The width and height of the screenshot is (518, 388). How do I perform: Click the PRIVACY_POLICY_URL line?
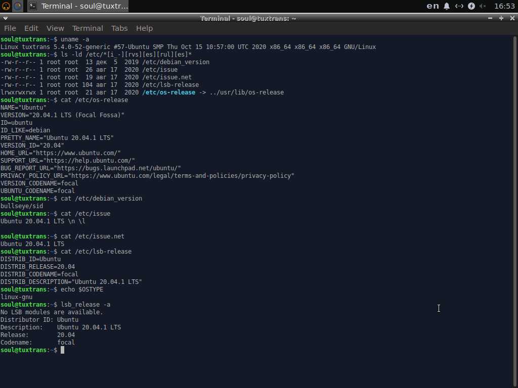point(147,176)
